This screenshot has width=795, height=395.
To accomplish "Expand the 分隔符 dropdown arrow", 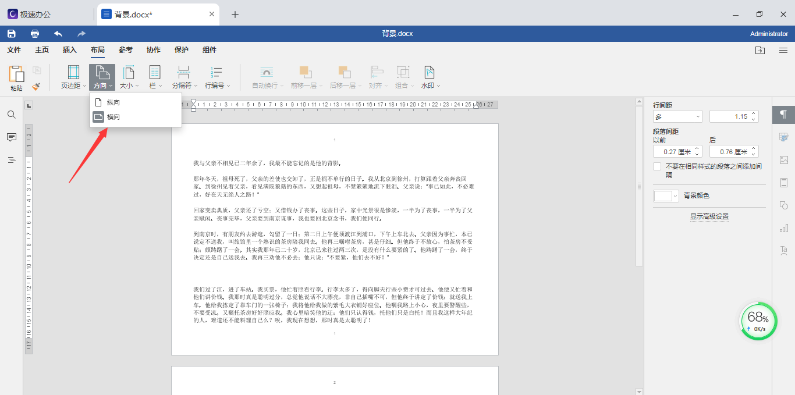I will (196, 86).
